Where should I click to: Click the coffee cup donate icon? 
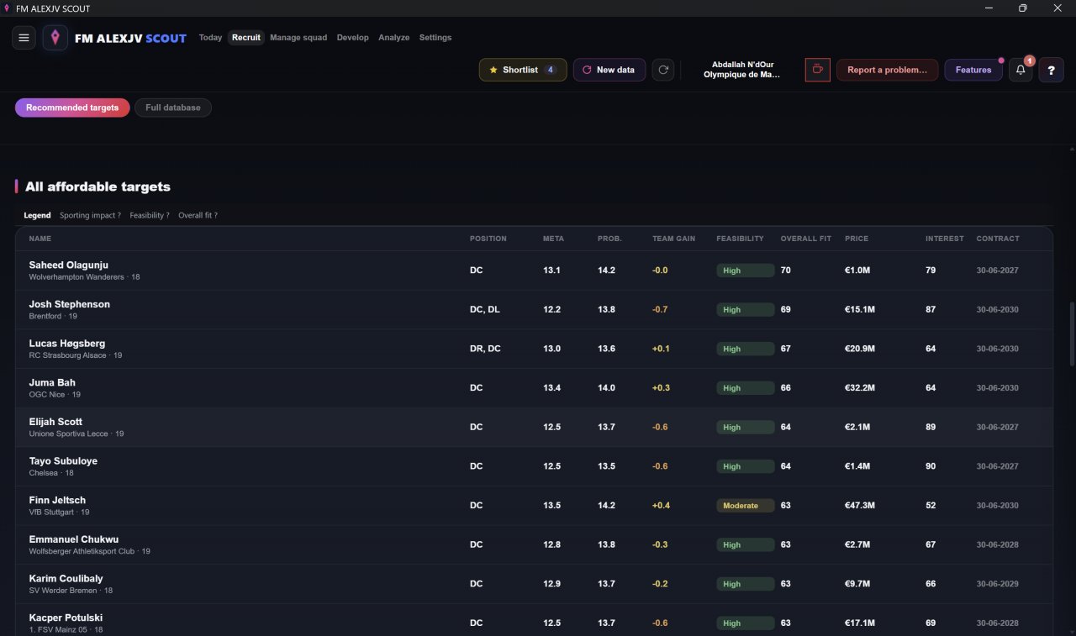point(817,70)
